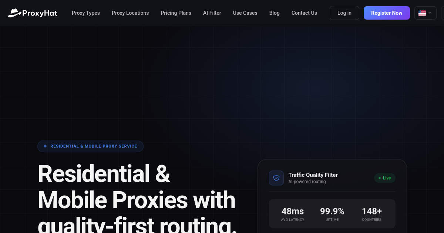Open the Proxy Types menu

86,13
